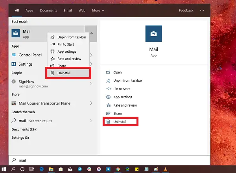This screenshot has height=173, width=236.
Task: Click the large Mail app tile in preview pane
Action: (153, 34)
